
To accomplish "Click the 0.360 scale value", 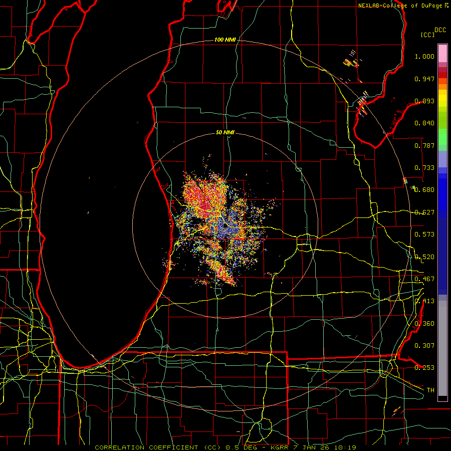I will click(424, 324).
